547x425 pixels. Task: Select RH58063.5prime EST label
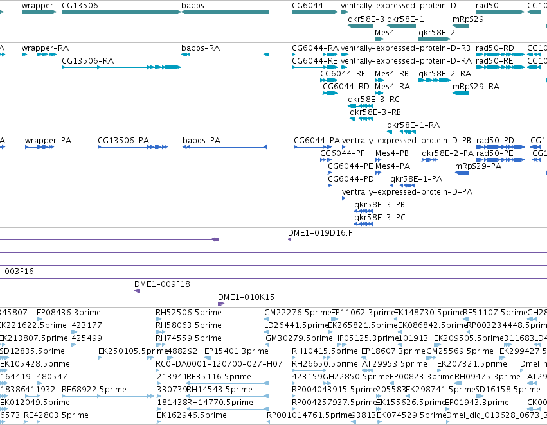tap(189, 325)
